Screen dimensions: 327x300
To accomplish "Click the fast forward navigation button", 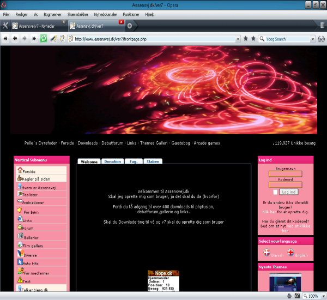I will click(34, 38).
